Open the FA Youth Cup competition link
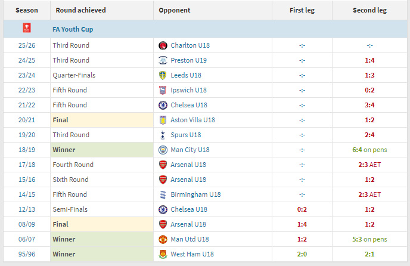This screenshot has height=266, width=410. pyautogui.click(x=73, y=29)
